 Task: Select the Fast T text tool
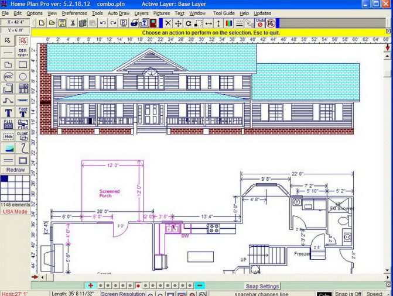point(23,113)
